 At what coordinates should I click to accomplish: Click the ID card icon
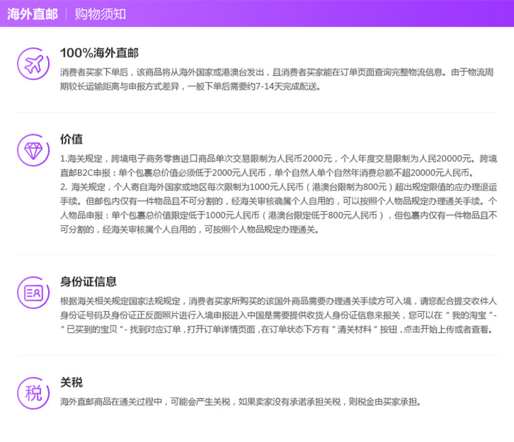click(33, 293)
